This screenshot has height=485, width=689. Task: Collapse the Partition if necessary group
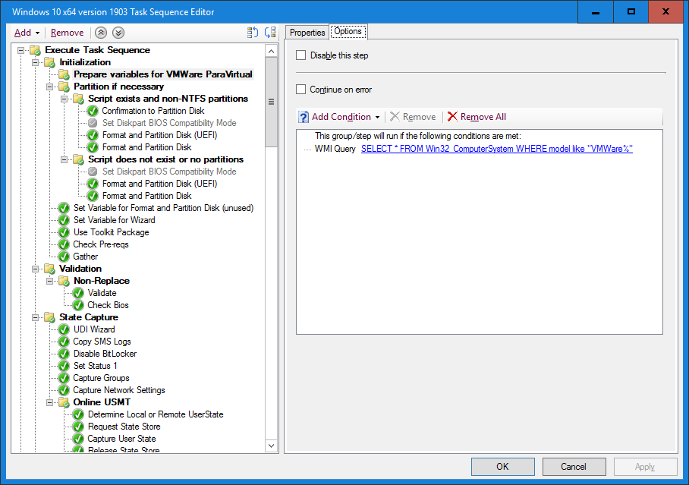tap(49, 87)
